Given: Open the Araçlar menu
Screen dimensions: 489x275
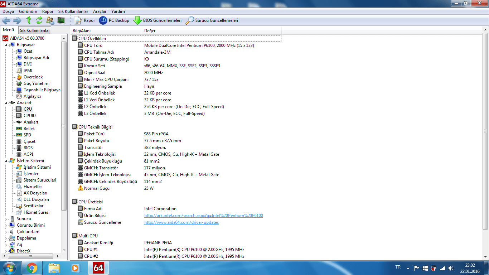Looking at the screenshot, I should [x=100, y=11].
